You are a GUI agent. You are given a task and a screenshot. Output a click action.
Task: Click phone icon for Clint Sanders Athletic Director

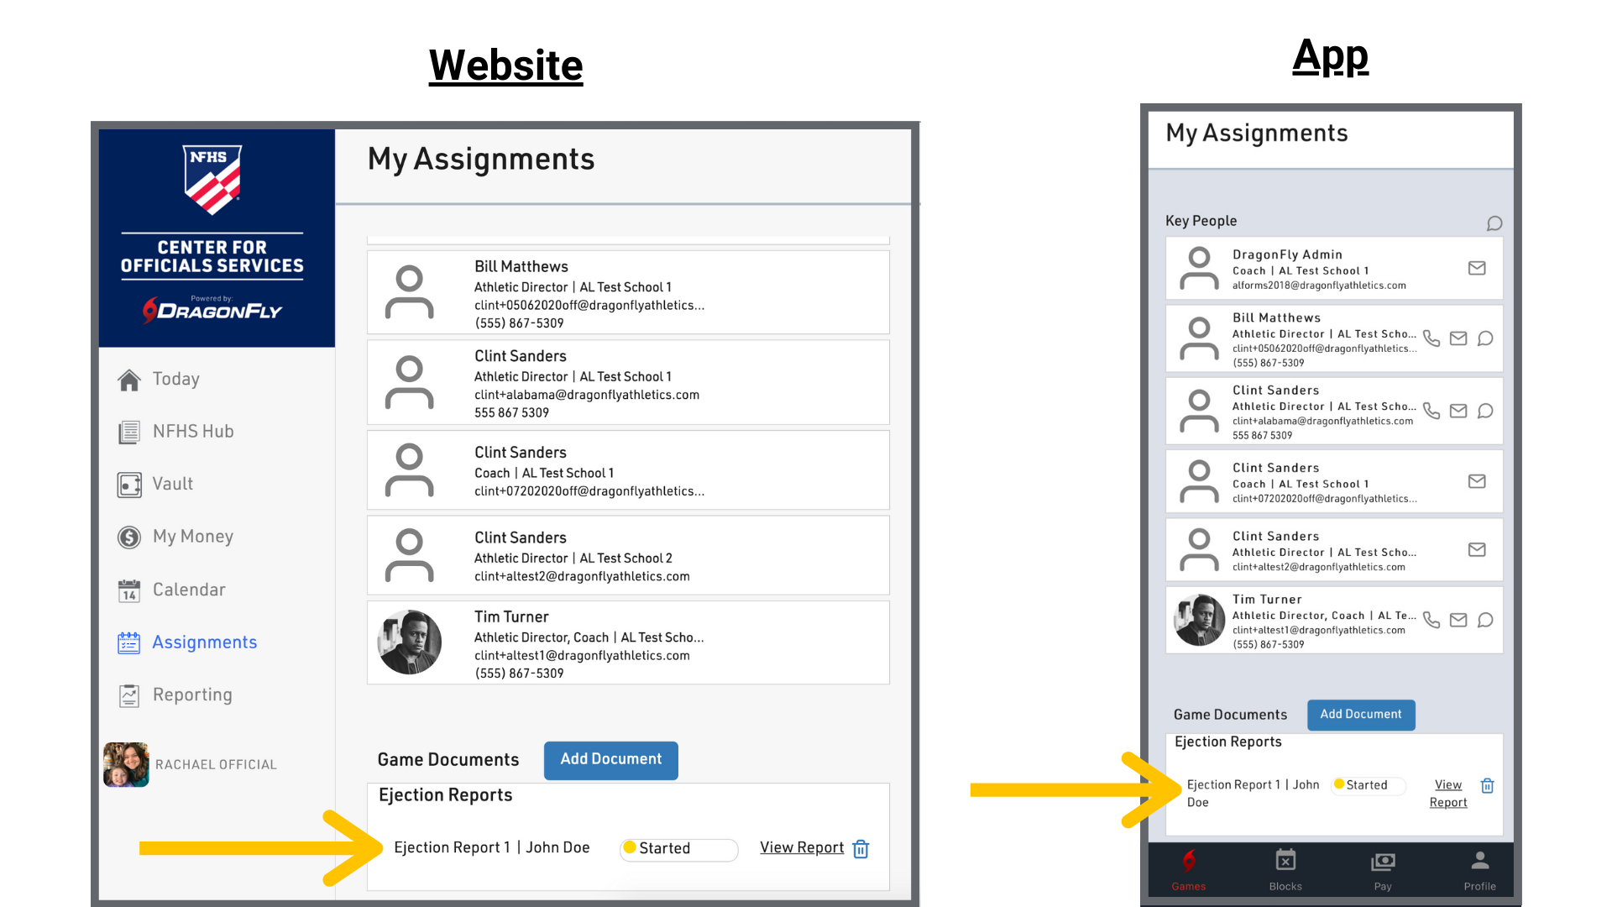click(1431, 411)
